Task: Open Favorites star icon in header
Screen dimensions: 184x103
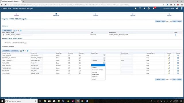Action: pyautogui.click(x=144, y=8)
